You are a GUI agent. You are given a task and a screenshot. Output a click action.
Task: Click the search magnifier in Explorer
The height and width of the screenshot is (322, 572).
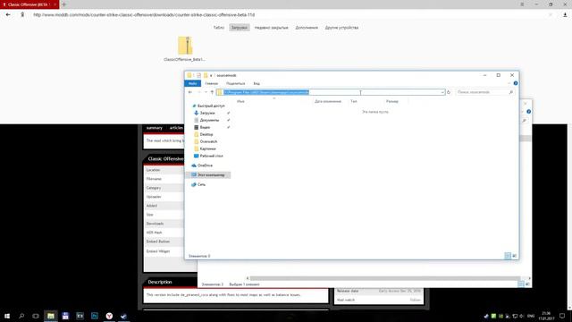[510, 92]
